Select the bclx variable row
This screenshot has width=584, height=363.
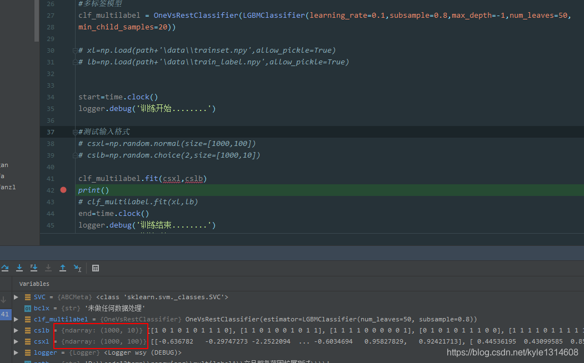[x=298, y=308]
